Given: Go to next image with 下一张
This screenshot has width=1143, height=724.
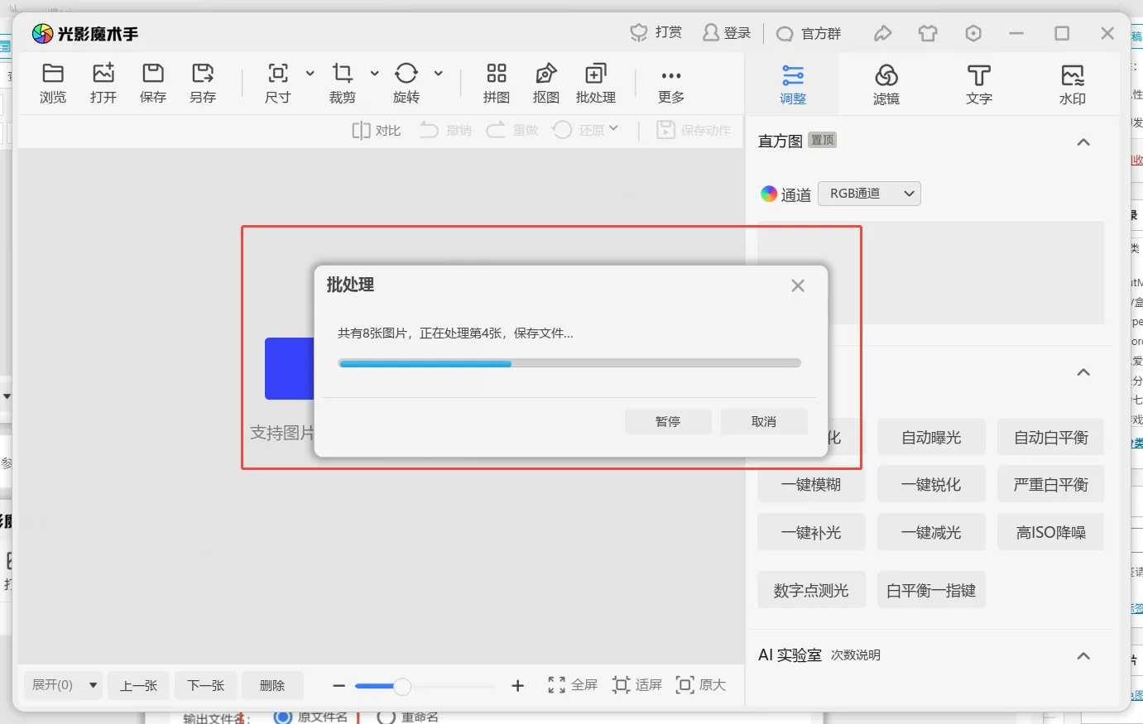Looking at the screenshot, I should [x=206, y=685].
